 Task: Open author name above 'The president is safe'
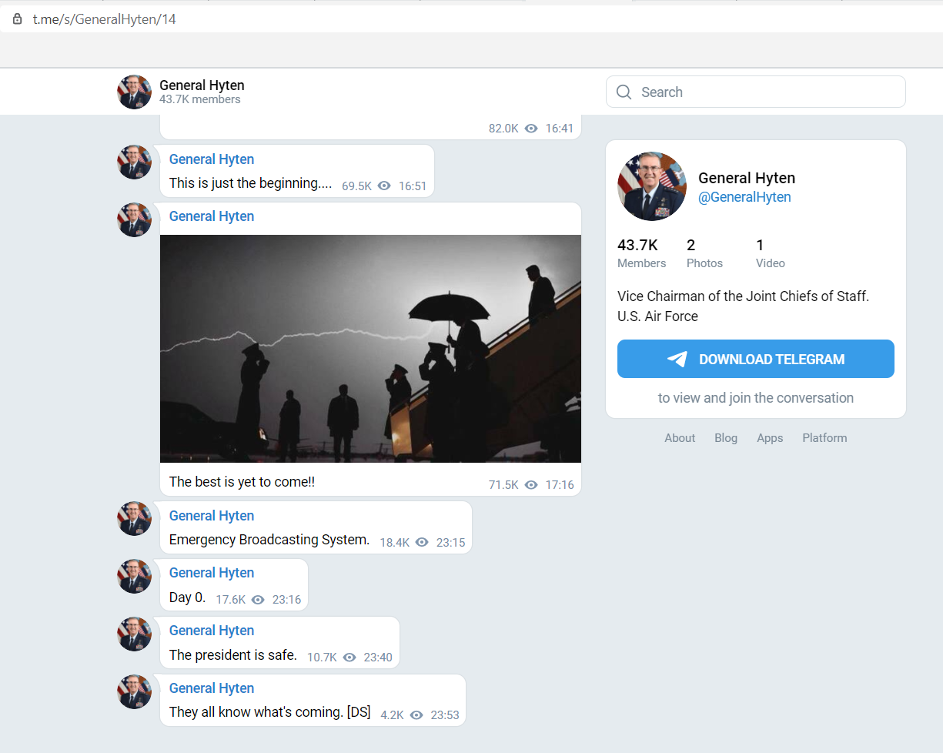tap(212, 631)
